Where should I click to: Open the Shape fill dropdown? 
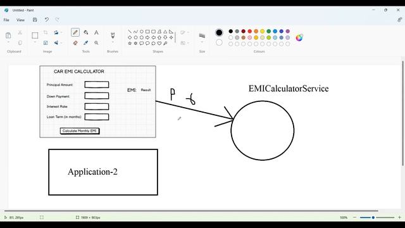pos(185,43)
